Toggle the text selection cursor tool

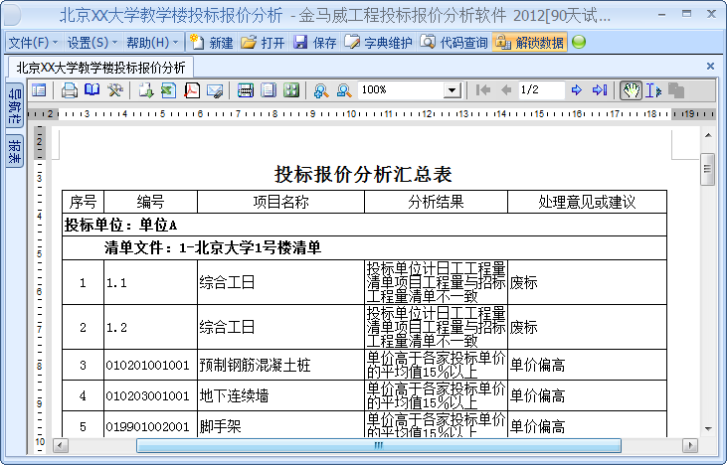click(652, 90)
